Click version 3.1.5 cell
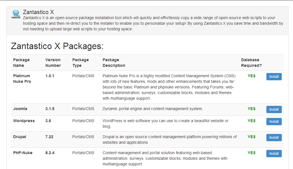The height and width of the screenshot is (169, 293). click(x=50, y=109)
